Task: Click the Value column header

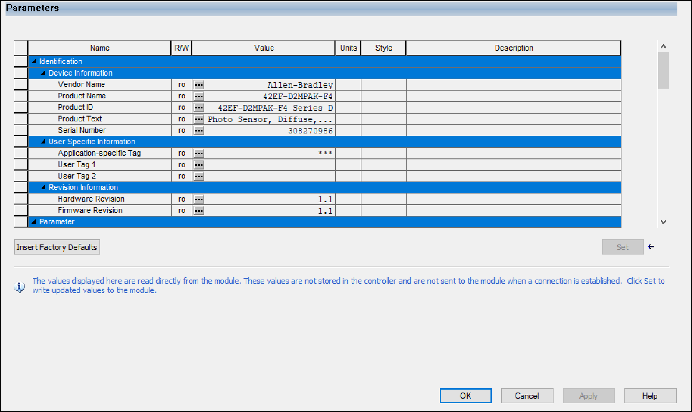Action: coord(264,48)
